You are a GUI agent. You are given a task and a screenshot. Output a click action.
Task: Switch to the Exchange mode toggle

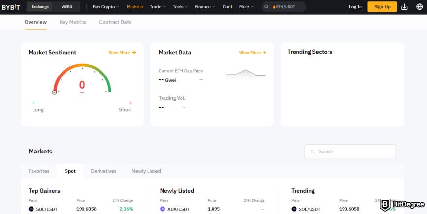coord(40,7)
